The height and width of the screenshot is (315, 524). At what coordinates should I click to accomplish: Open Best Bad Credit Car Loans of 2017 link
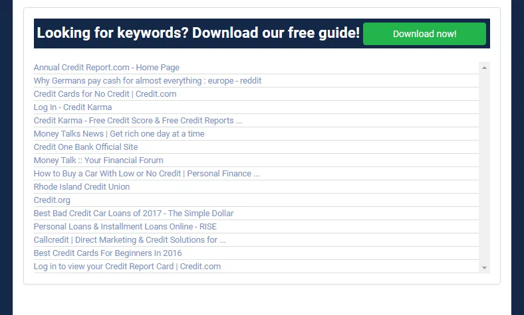click(134, 214)
